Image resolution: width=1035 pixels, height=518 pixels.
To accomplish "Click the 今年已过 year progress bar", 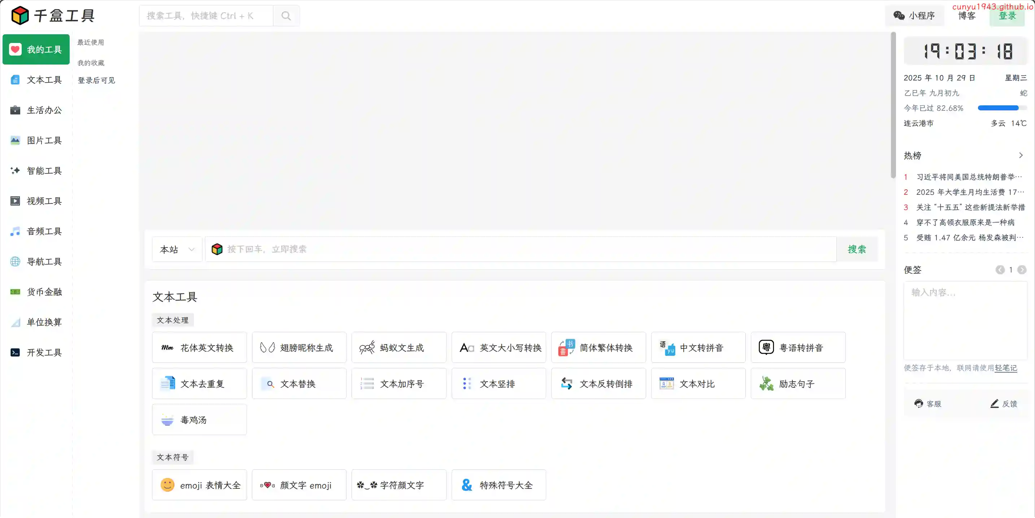I will coord(1002,108).
